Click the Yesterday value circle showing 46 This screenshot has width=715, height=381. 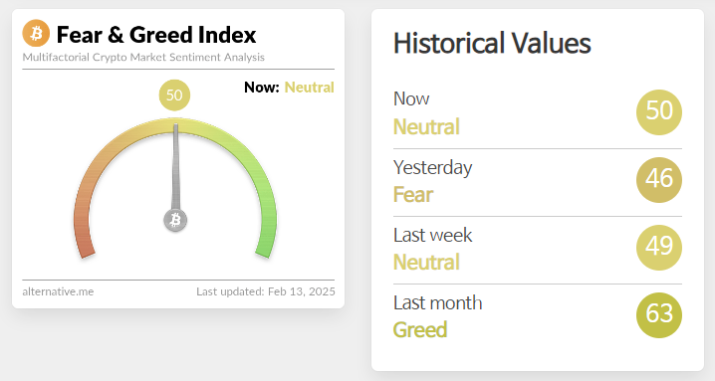click(659, 180)
